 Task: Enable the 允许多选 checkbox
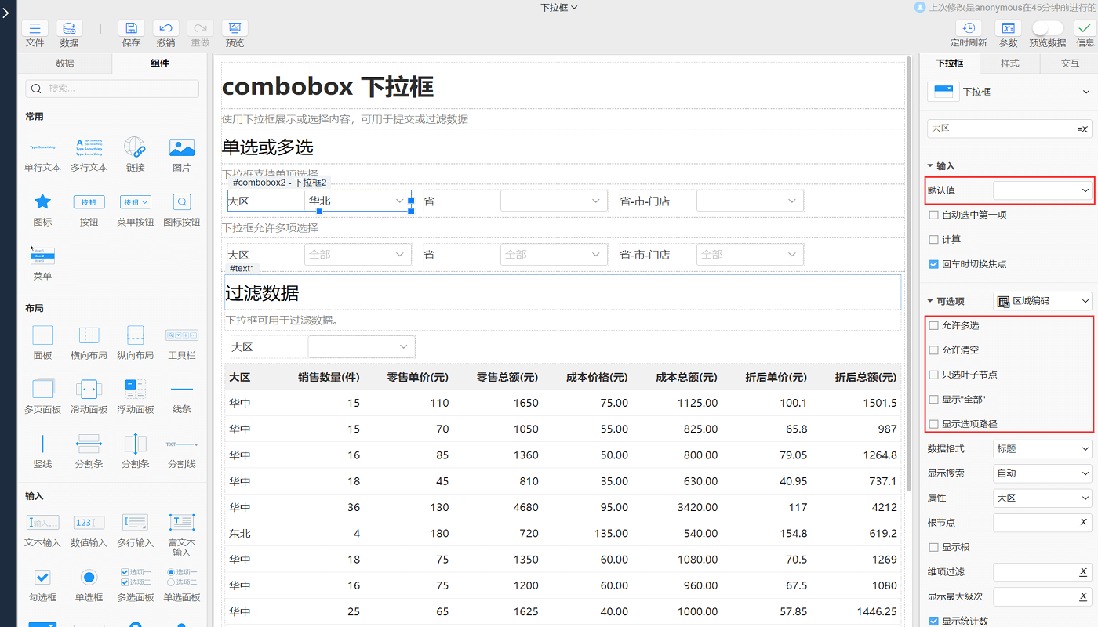933,325
